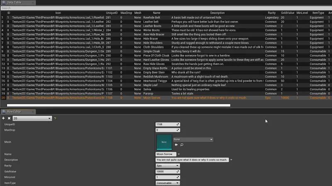Add a new row in Row Editor
Image resolution: width=332 pixels, height=186 pixels.
3,118
